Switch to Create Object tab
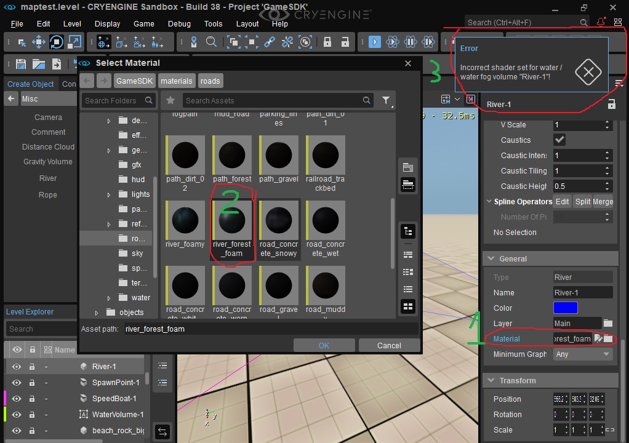Screen dimensions: 629x443 pos(31,84)
